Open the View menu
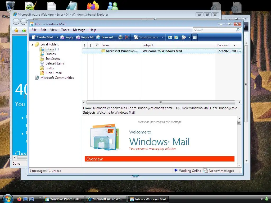This screenshot has height=203, width=271. click(53, 30)
